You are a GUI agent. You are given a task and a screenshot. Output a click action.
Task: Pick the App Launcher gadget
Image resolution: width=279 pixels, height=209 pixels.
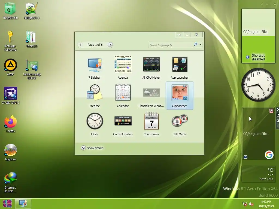(180, 67)
